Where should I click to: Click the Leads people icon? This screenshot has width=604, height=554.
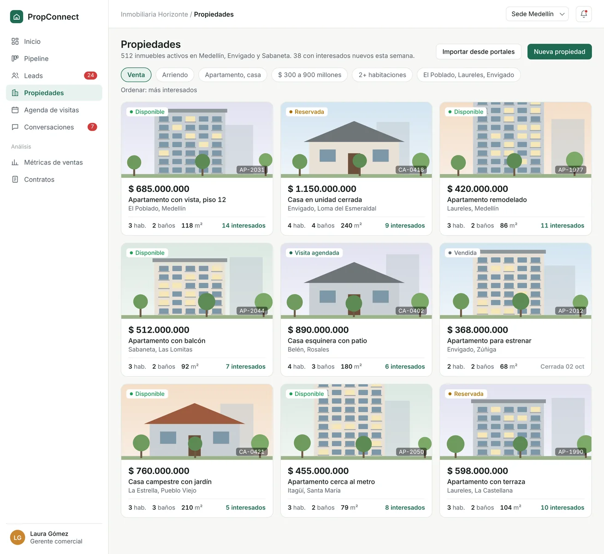[15, 76]
